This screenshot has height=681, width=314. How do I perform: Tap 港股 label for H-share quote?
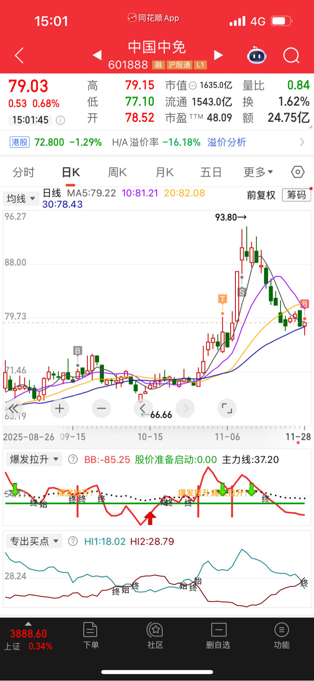[x=20, y=142]
